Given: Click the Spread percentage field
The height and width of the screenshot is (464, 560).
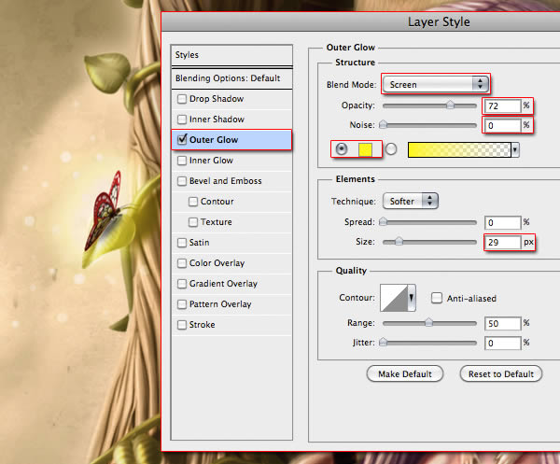Looking at the screenshot, I should [x=502, y=222].
